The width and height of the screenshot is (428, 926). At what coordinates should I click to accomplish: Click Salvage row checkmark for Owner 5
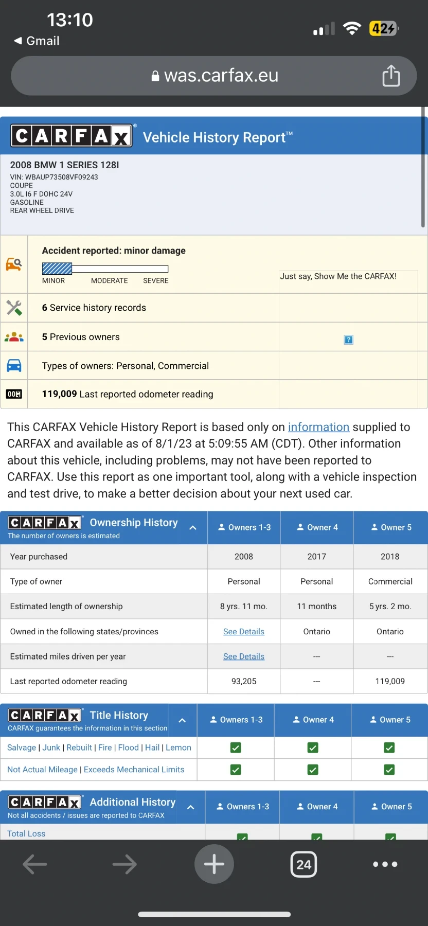[389, 747]
